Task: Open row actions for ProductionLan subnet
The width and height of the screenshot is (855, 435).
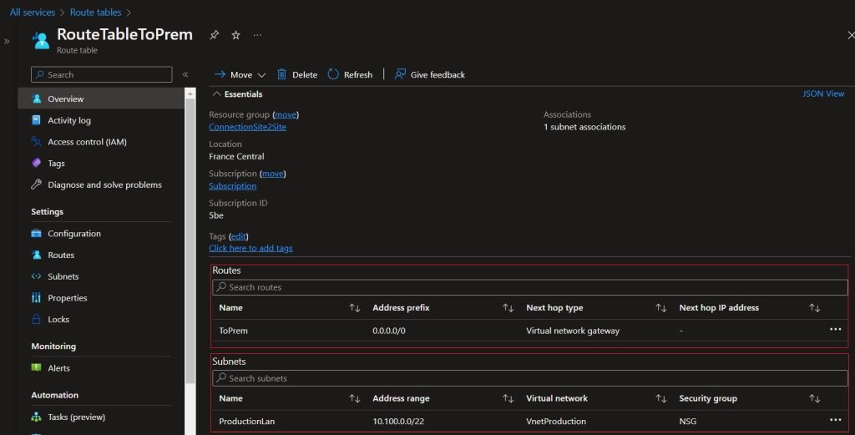Action: (835, 420)
